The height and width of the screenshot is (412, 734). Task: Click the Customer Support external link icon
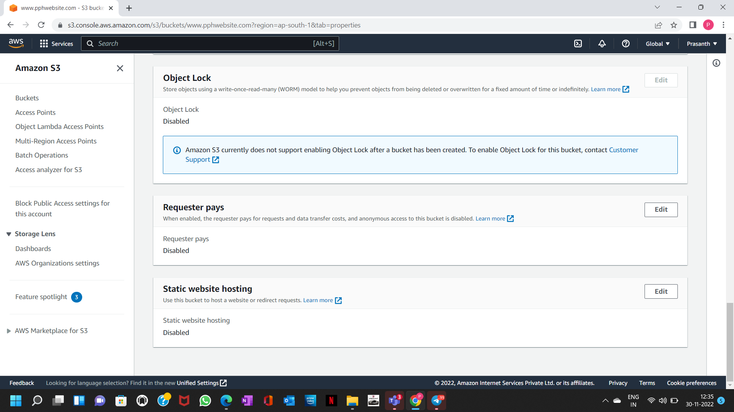point(216,160)
